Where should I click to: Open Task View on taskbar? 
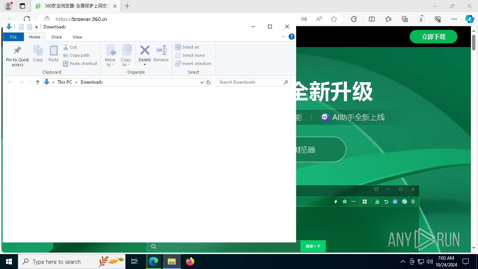pyautogui.click(x=134, y=262)
